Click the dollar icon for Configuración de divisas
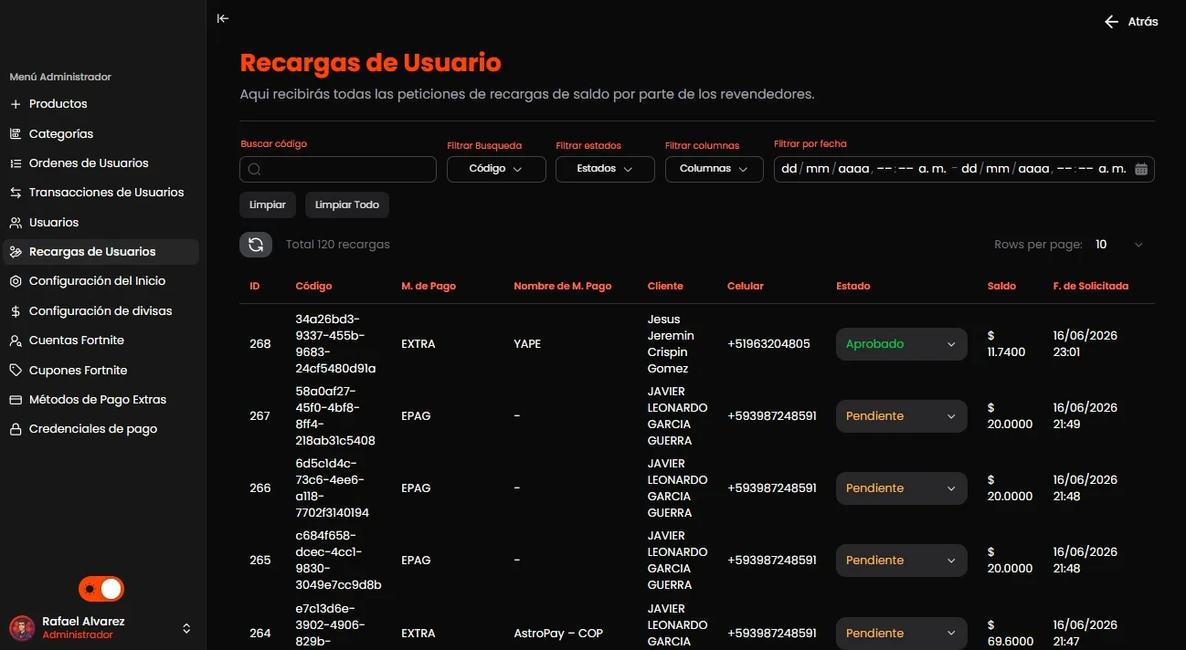The height and width of the screenshot is (650, 1186). click(16, 311)
